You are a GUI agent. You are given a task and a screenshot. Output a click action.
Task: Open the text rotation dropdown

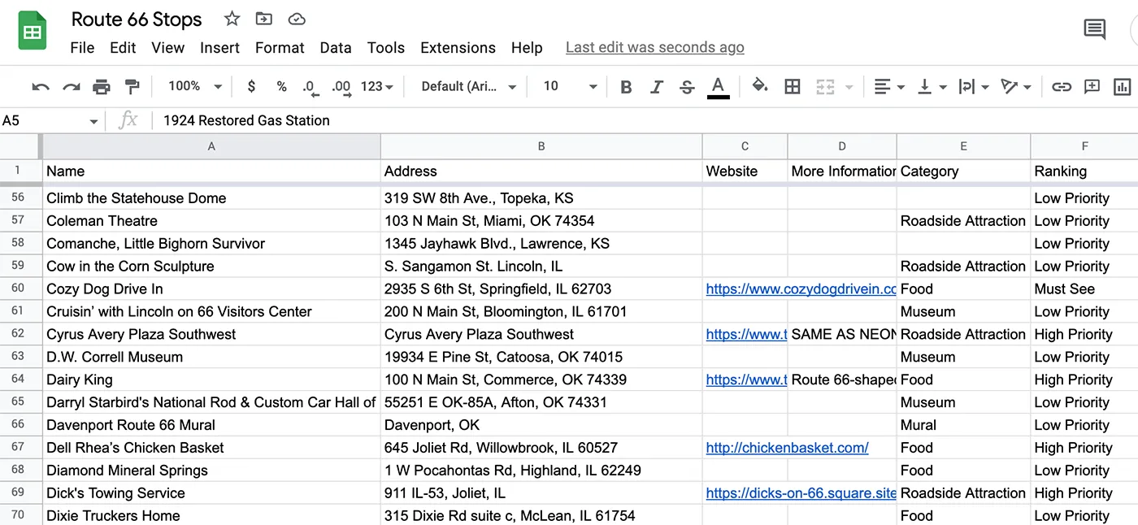(x=1016, y=87)
